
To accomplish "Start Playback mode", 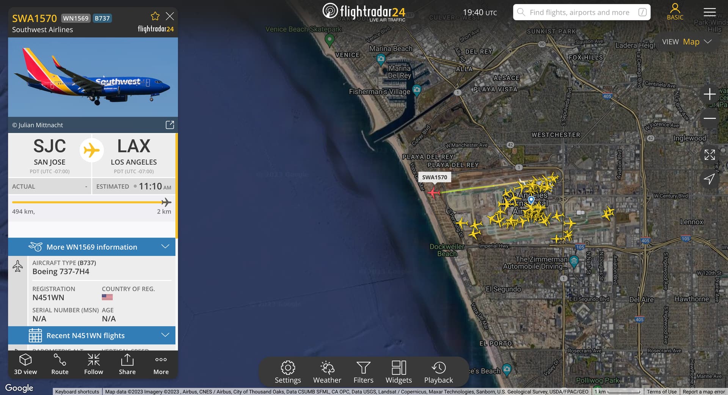I will tap(438, 372).
